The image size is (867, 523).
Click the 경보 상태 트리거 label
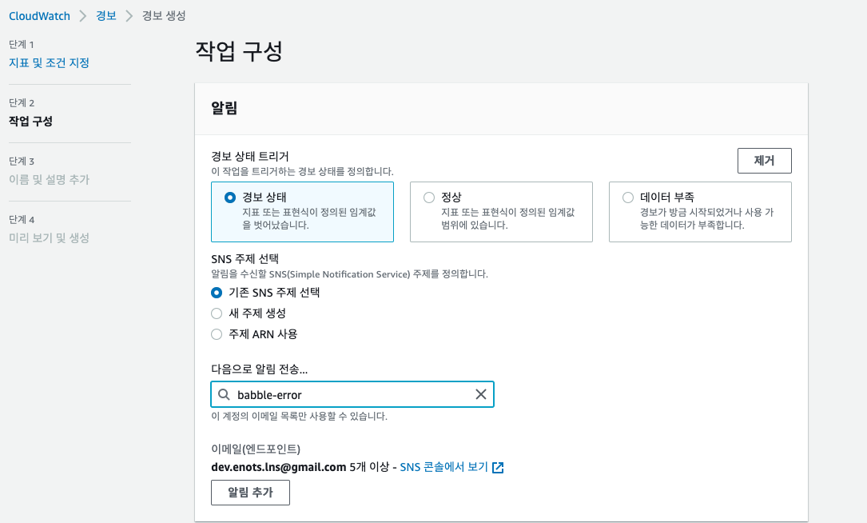point(250,156)
